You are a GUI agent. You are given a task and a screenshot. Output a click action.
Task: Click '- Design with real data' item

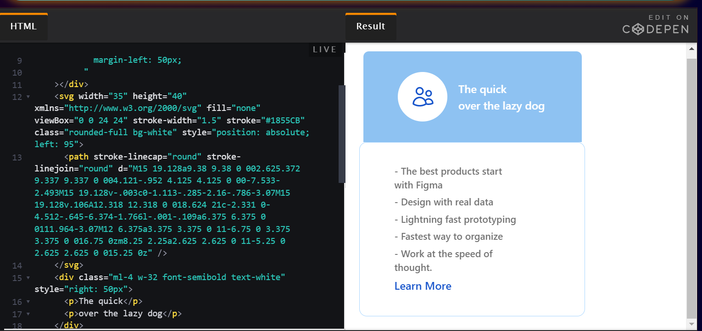[x=444, y=202]
